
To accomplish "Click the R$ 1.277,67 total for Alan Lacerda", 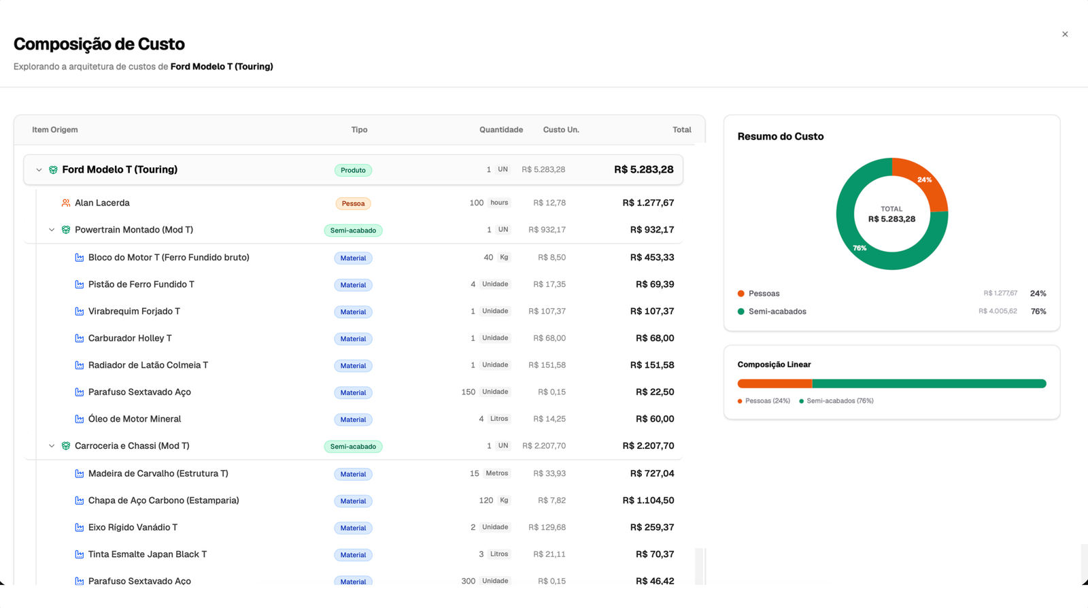I will coord(648,203).
